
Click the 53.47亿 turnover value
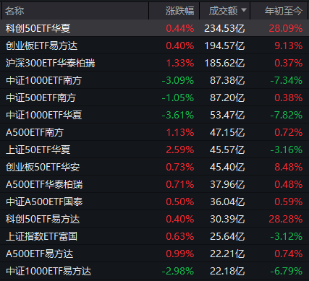click(x=227, y=115)
